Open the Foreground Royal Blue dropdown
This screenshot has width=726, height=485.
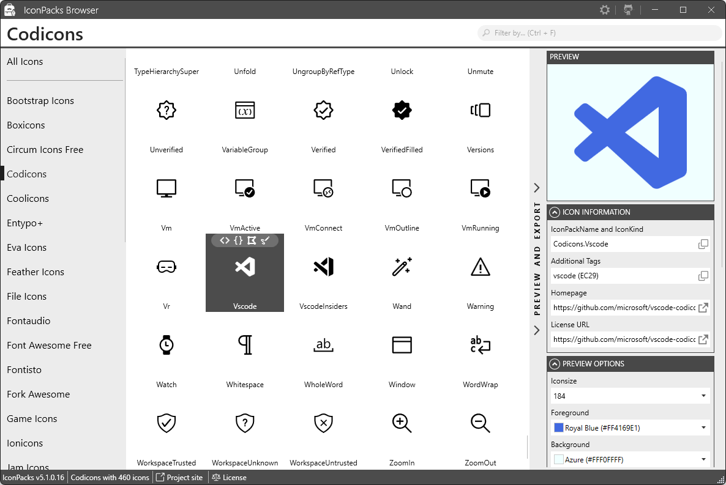coord(630,428)
